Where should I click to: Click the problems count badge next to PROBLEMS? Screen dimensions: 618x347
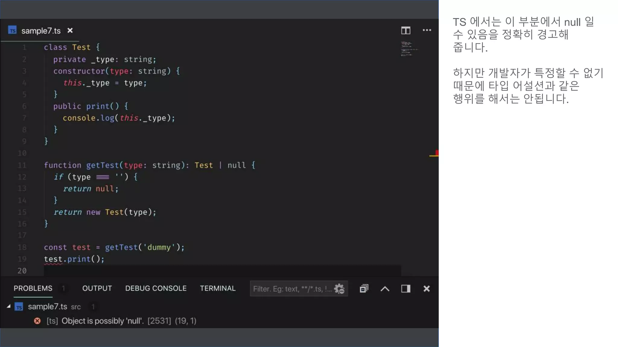tap(63, 288)
